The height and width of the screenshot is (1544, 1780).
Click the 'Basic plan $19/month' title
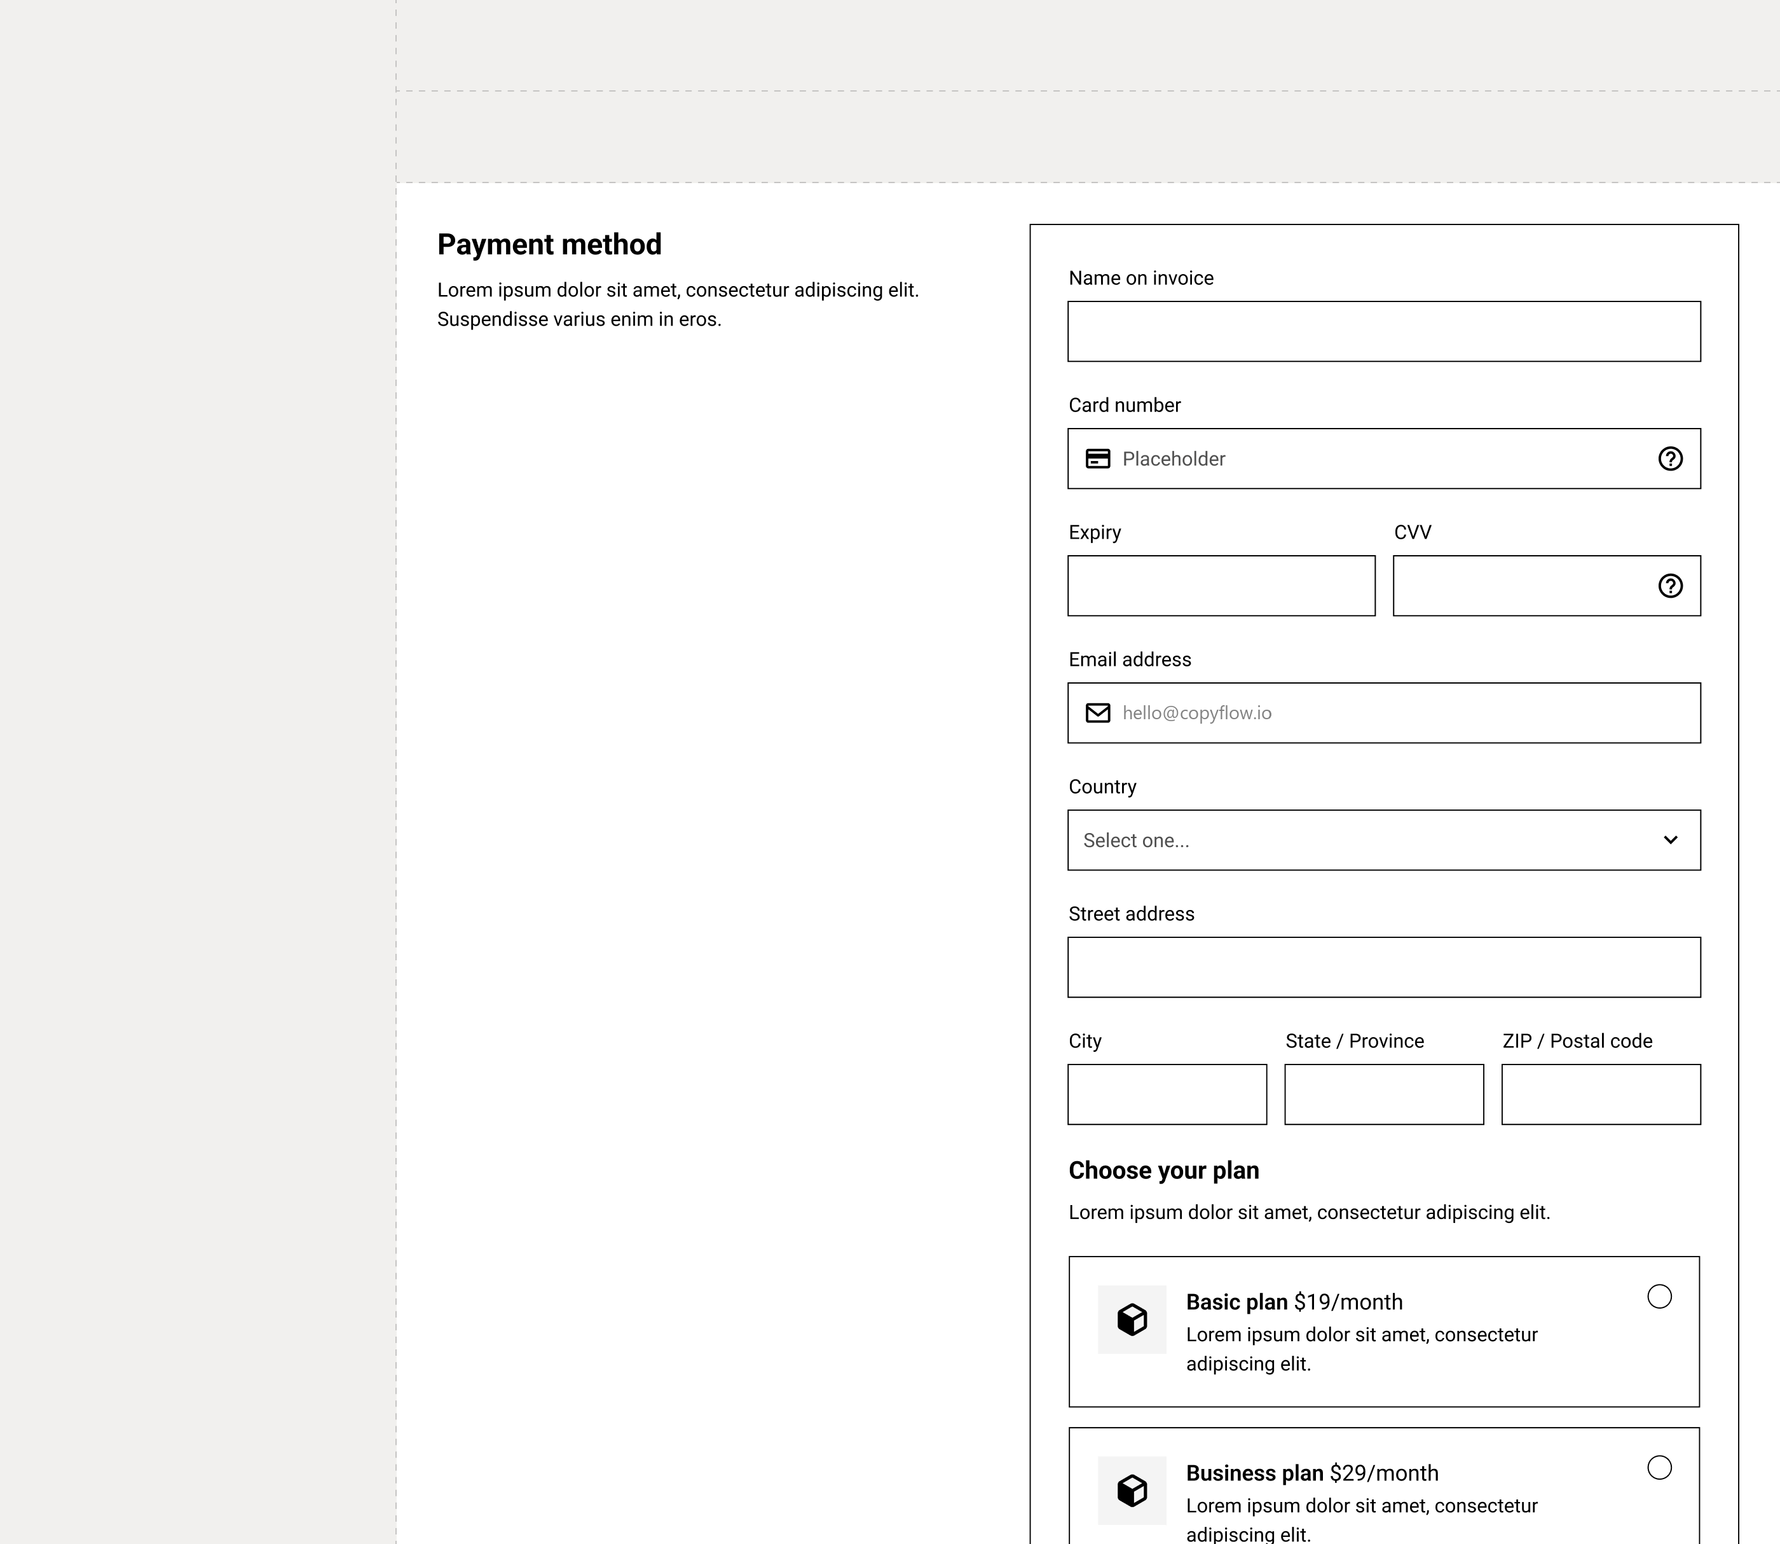tap(1294, 1302)
